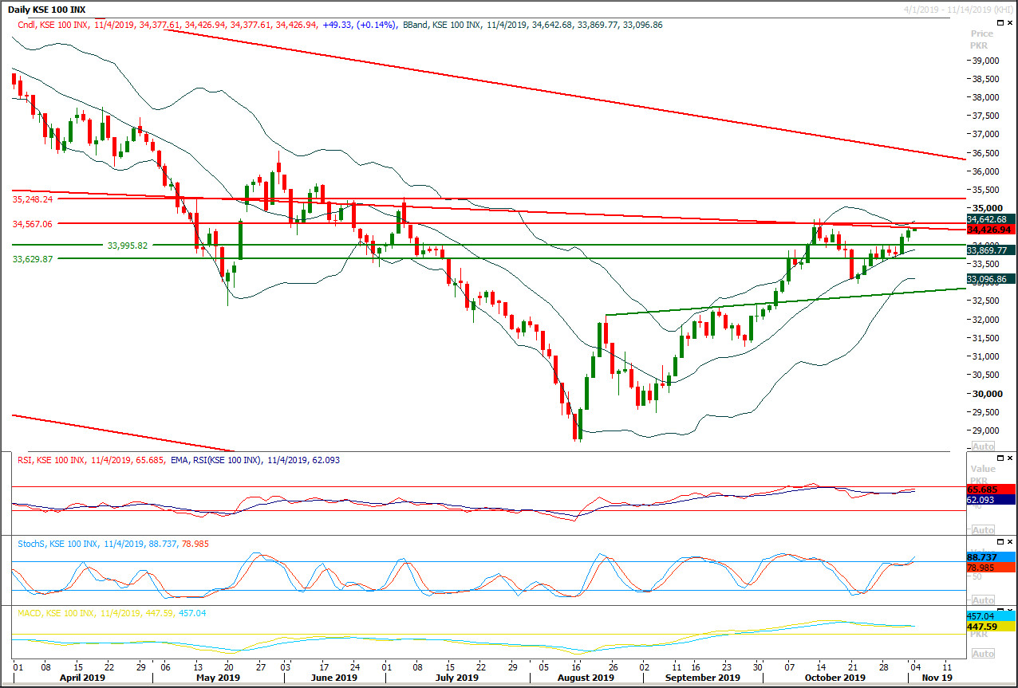Click the 32,000 price axis label
Viewport: 1018px width, 688px height.
tap(986, 320)
